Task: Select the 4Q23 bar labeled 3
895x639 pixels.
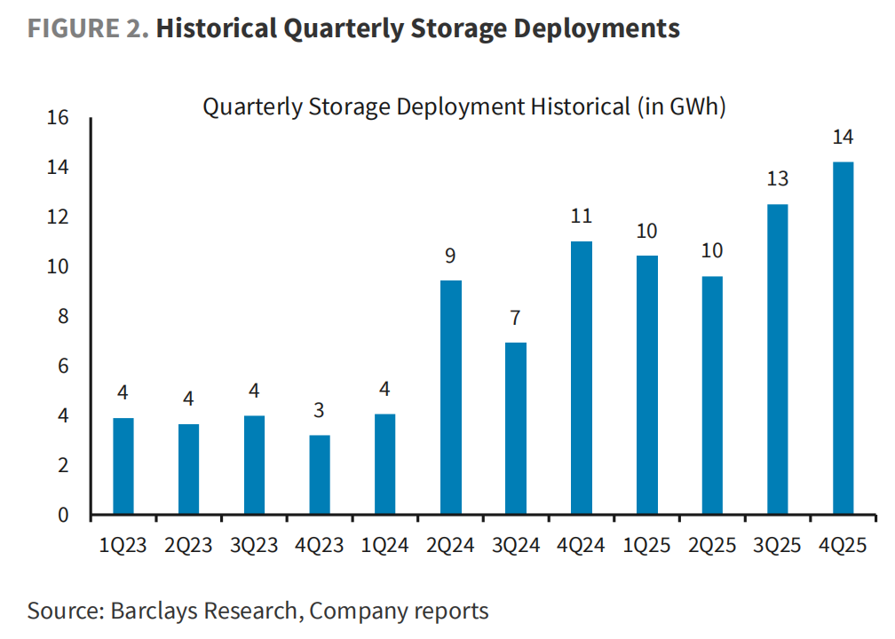Action: 320,475
